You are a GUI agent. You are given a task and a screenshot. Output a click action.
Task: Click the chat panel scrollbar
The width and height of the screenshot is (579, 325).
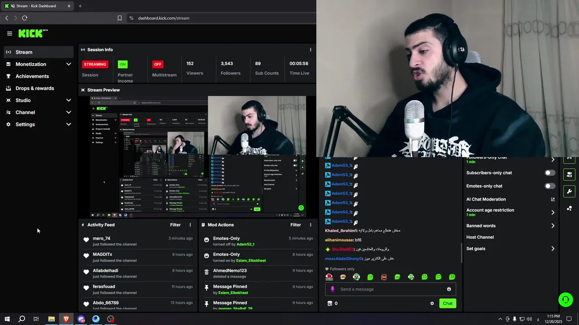tap(461, 253)
